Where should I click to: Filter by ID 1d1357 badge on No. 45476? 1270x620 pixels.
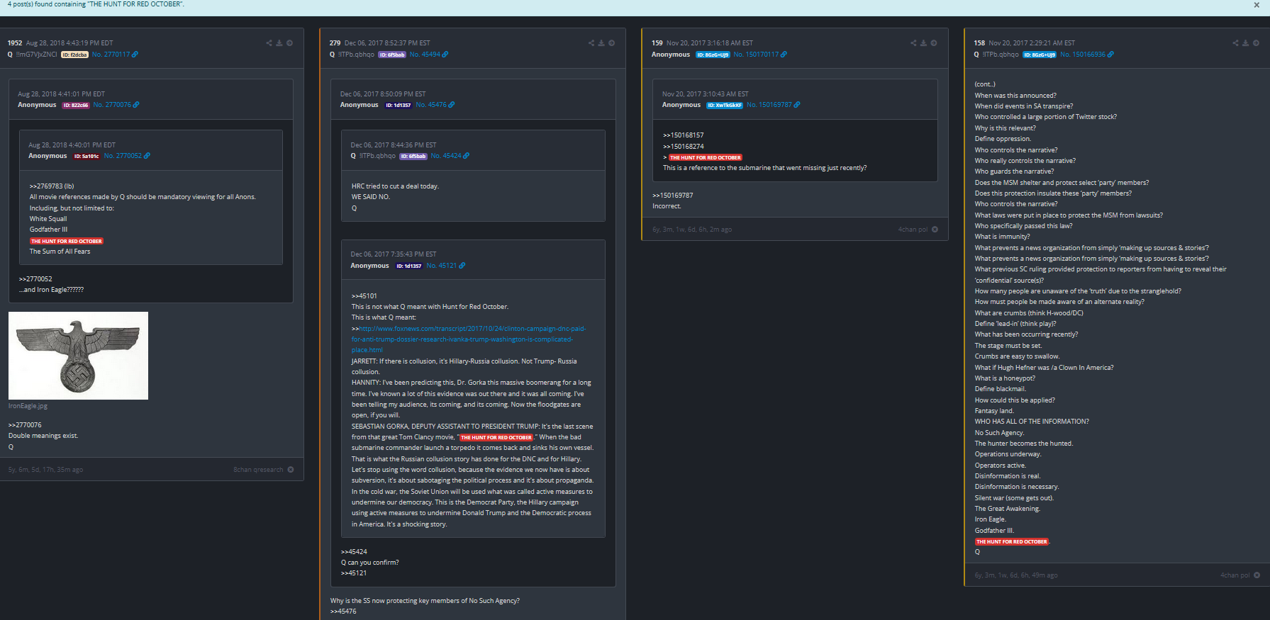[x=399, y=105]
